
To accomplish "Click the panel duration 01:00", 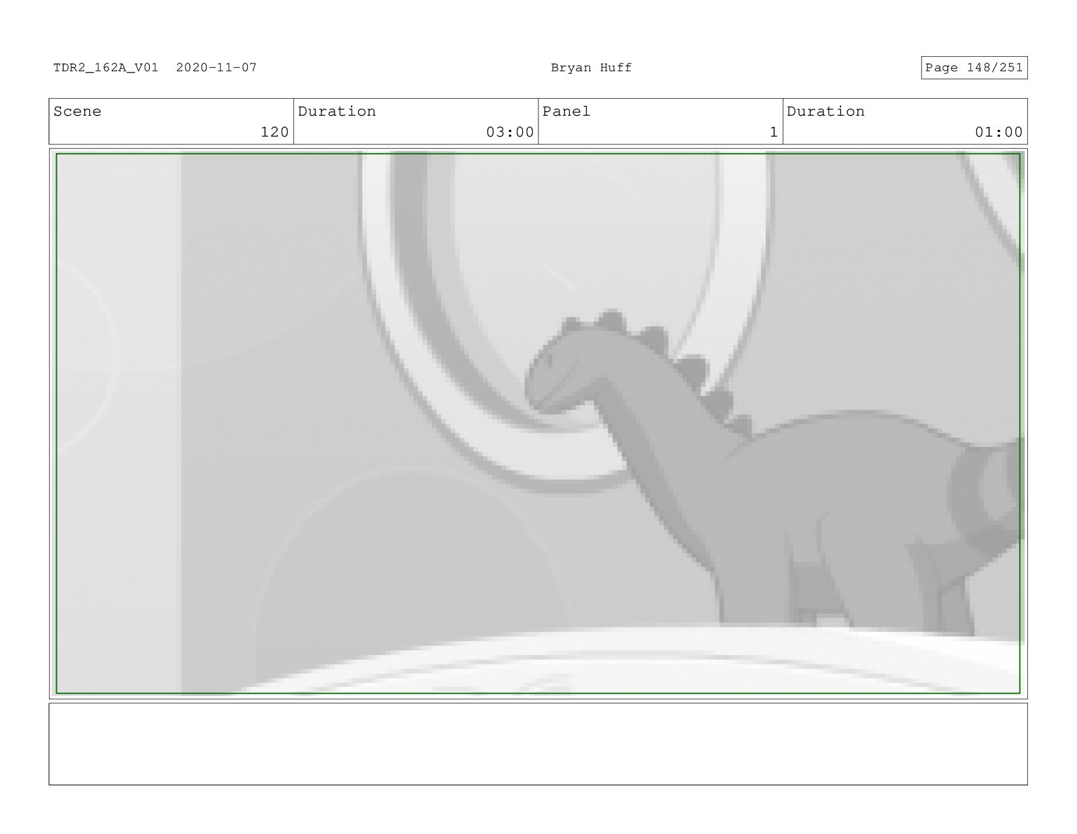I will [x=999, y=132].
